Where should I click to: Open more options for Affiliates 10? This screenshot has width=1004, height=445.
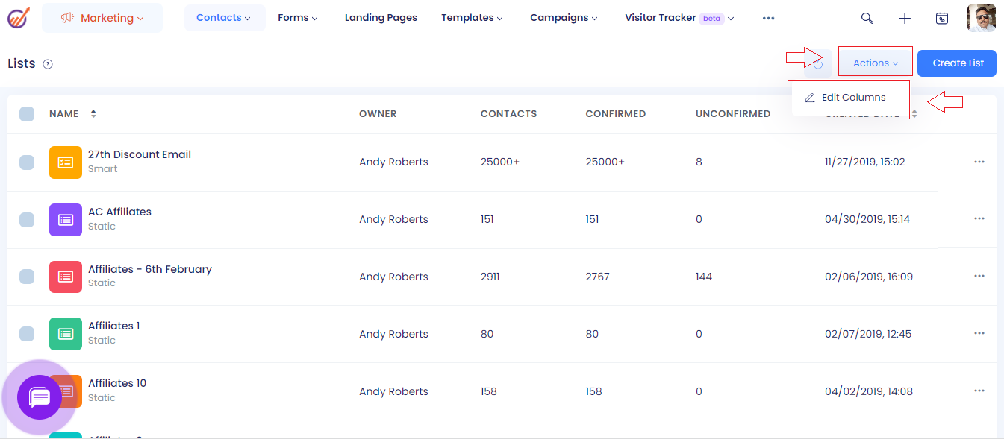point(979,391)
